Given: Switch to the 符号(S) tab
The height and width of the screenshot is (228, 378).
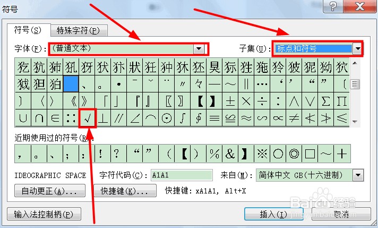Looking at the screenshot, I should (x=28, y=30).
